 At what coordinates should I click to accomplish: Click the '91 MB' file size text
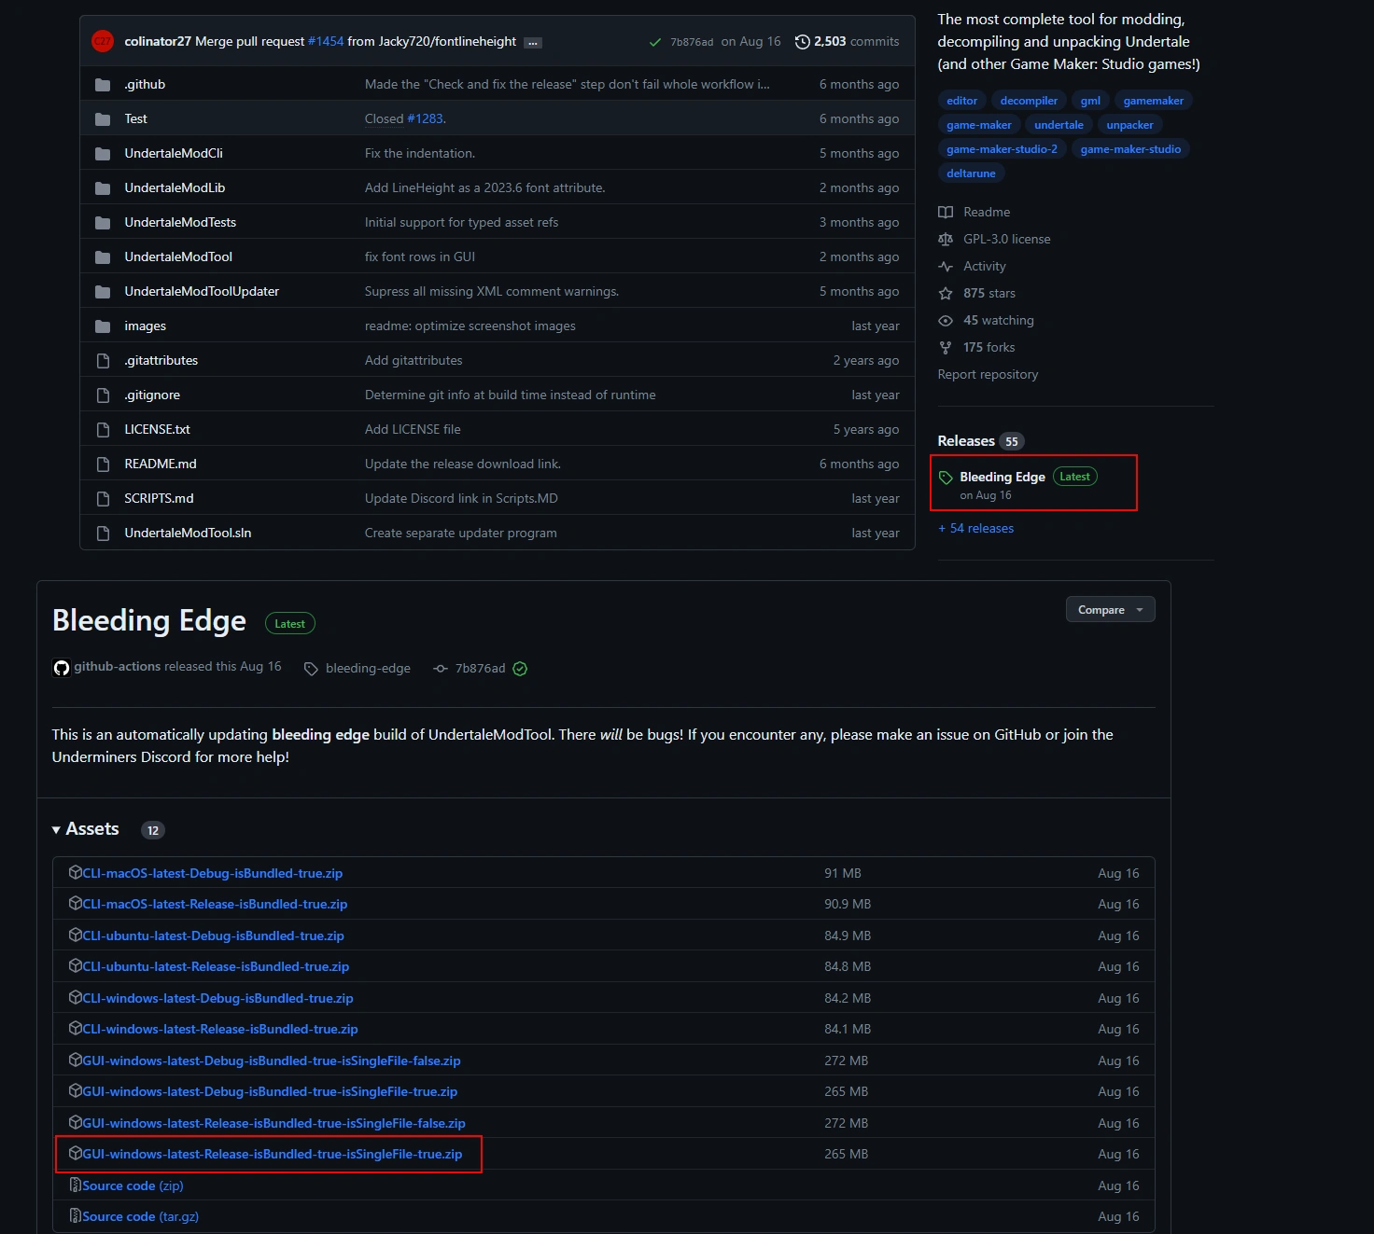[843, 874]
